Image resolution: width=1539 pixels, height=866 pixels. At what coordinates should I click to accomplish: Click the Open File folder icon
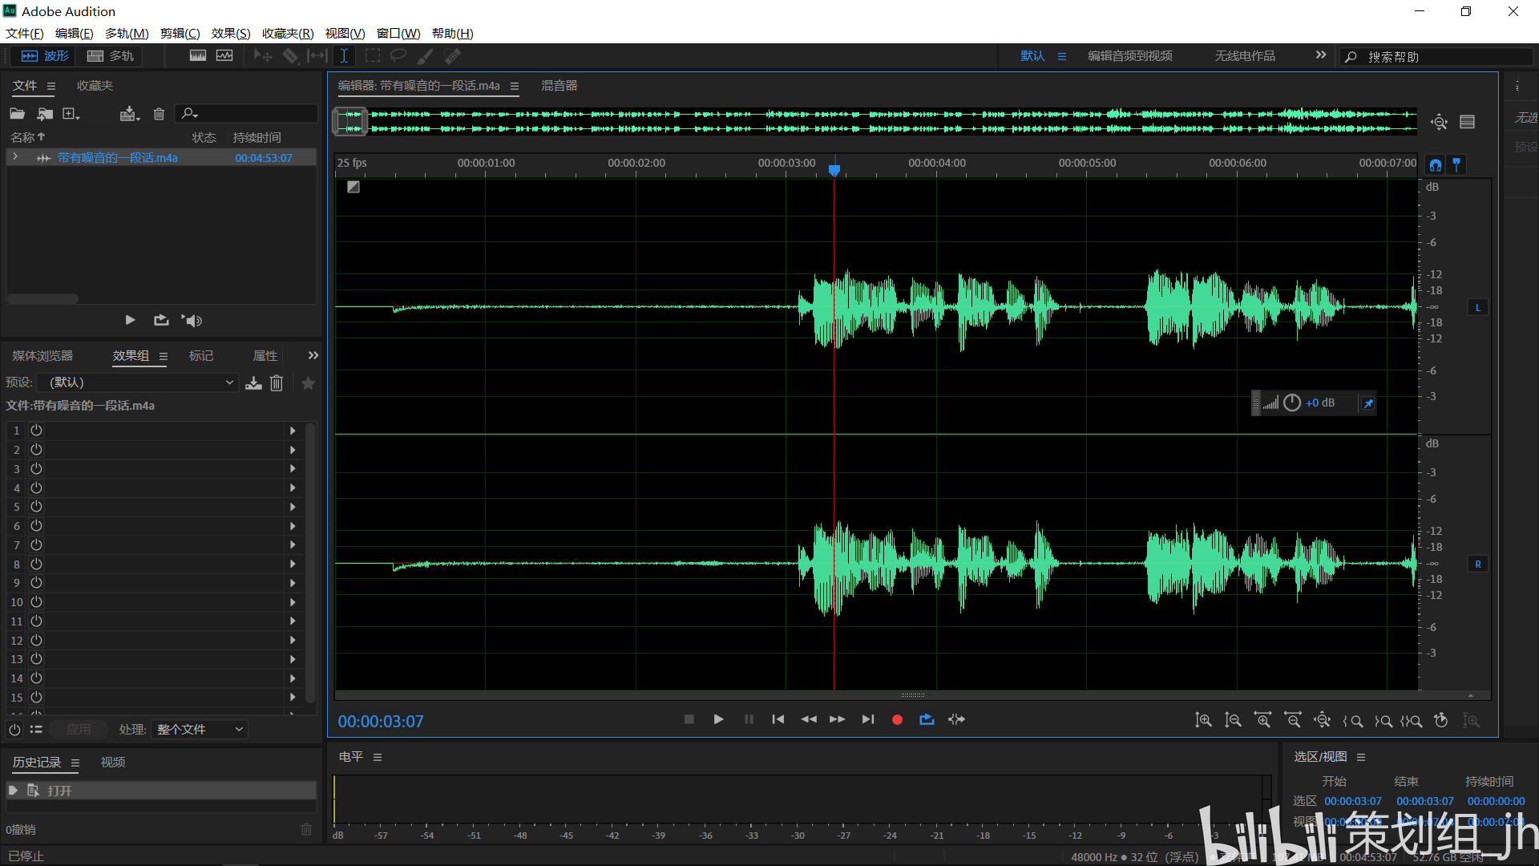click(x=18, y=114)
